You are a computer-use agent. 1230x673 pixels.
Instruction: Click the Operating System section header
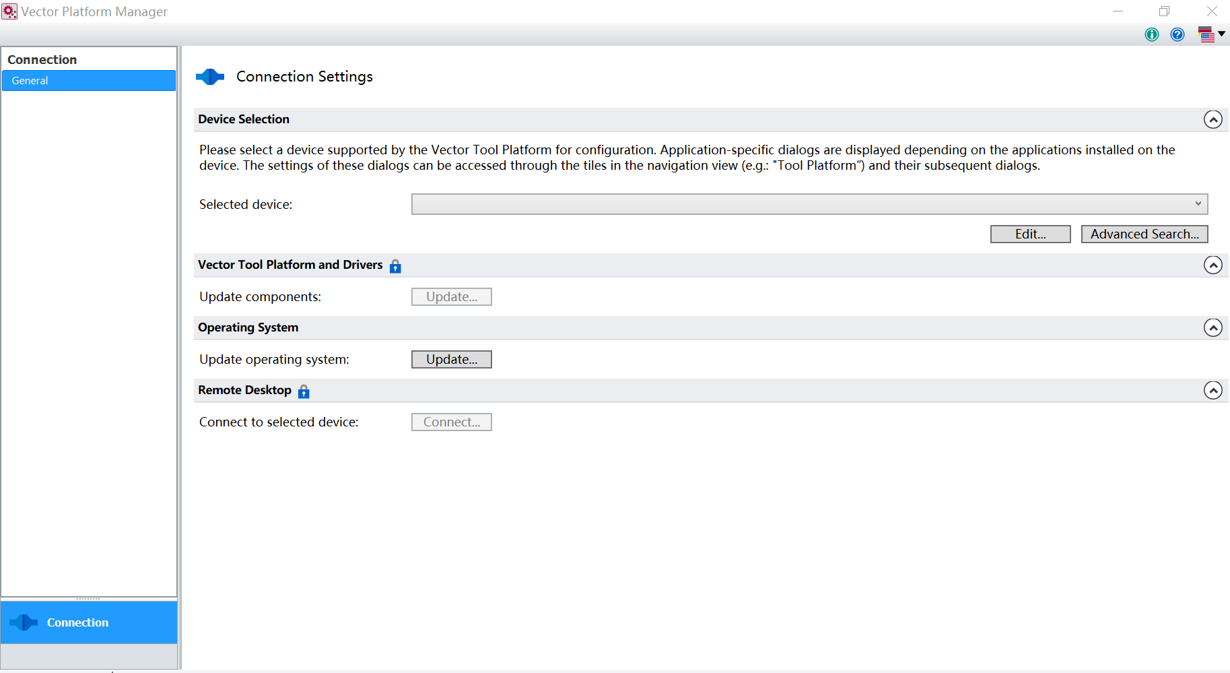point(711,328)
